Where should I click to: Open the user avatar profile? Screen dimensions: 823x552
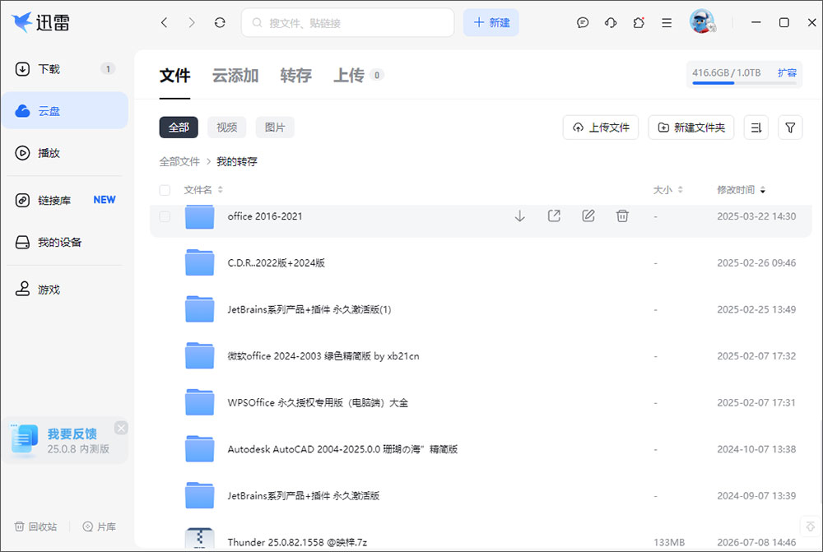pyautogui.click(x=702, y=22)
